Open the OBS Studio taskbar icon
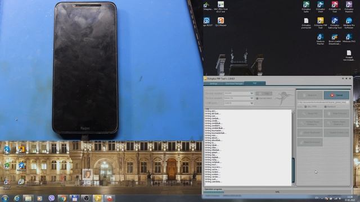The width and height of the screenshot is (360, 202). [86, 198]
